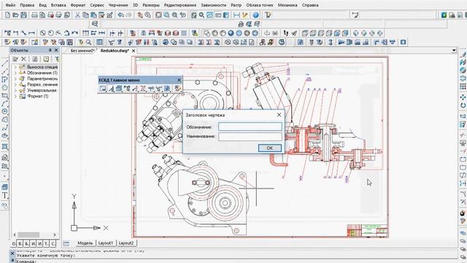467x263 pixels.
Task: Cut selection with the scissors icon
Action: (x=77, y=15)
